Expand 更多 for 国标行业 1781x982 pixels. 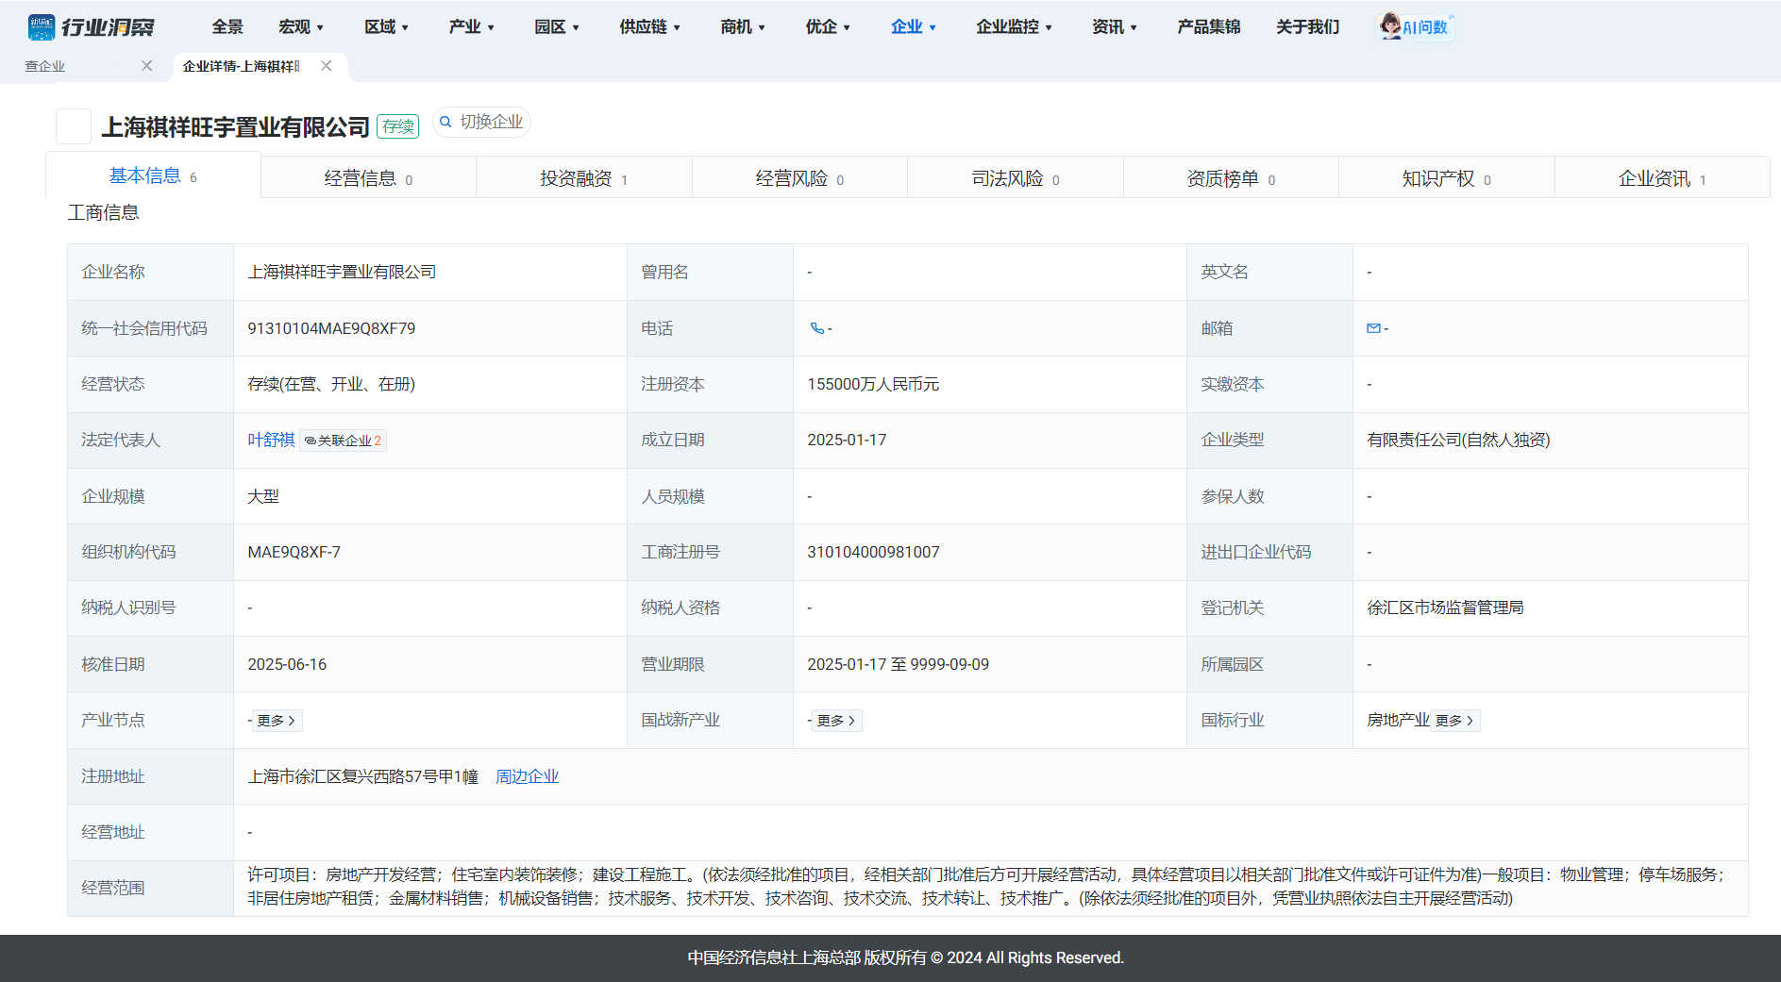point(1454,721)
